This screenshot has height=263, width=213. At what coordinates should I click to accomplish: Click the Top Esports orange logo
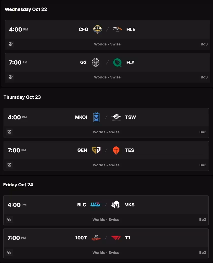(x=116, y=150)
